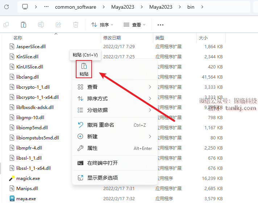This screenshot has height=206, width=258.
Task: Open the 查看 view dropdown in toolbar
Action: [x=134, y=25]
